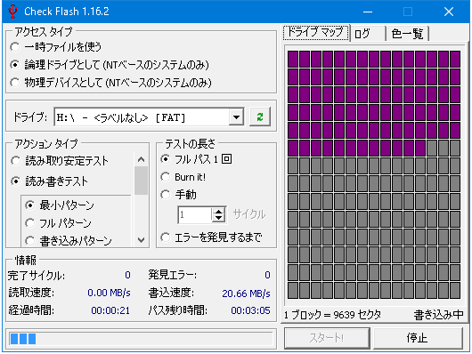Screen dimensions: 472x354
Task: Click the 発見エラー label
Action: click(x=172, y=275)
